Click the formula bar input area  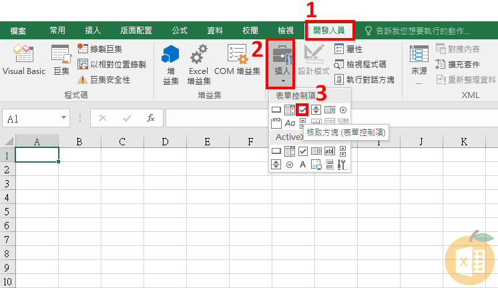coord(218,118)
